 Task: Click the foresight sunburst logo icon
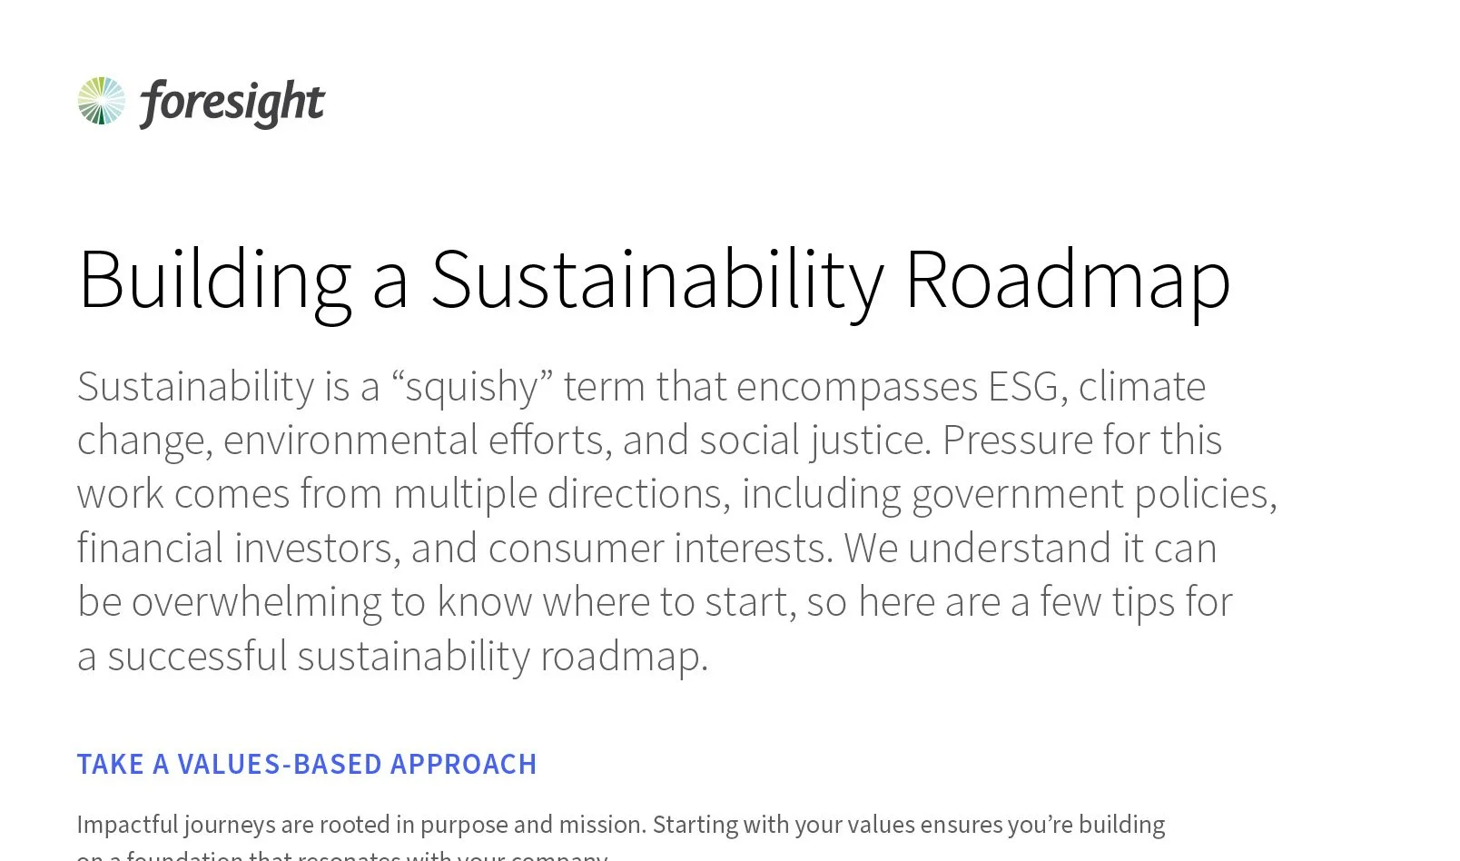(x=102, y=101)
